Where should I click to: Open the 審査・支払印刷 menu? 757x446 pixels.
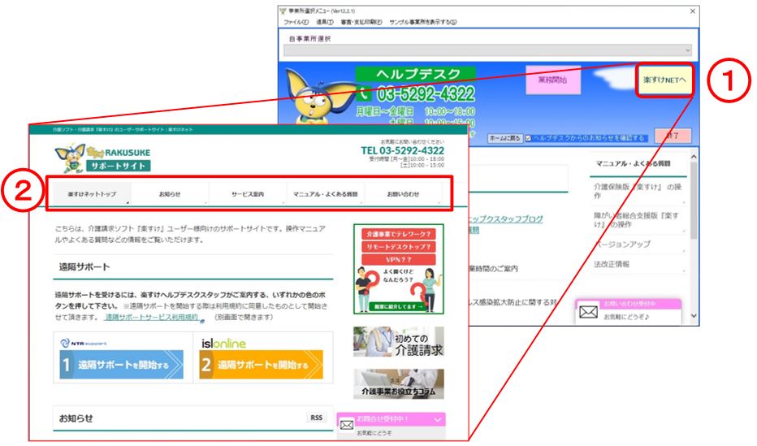point(361,22)
